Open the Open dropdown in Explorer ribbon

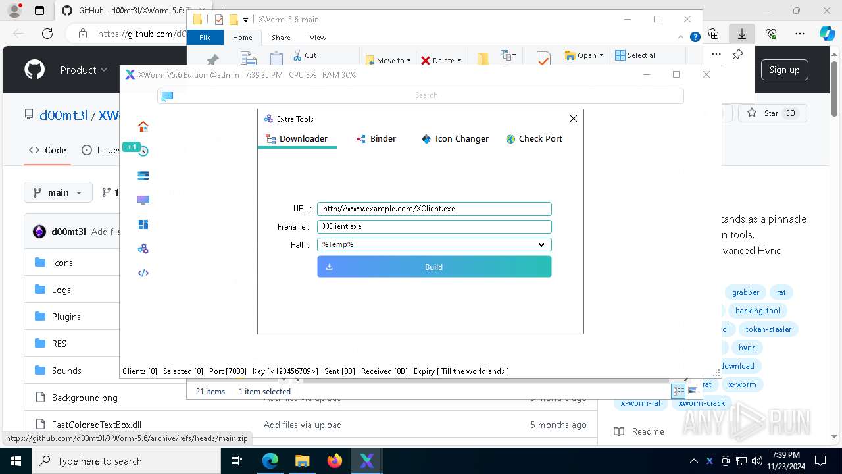tap(584, 55)
